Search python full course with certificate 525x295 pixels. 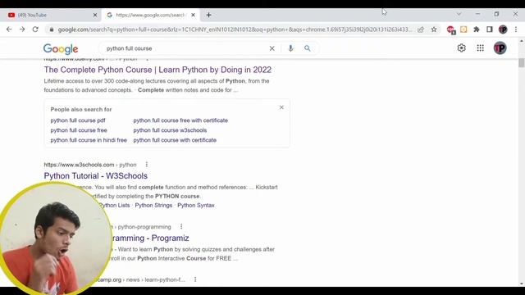pyautogui.click(x=175, y=140)
